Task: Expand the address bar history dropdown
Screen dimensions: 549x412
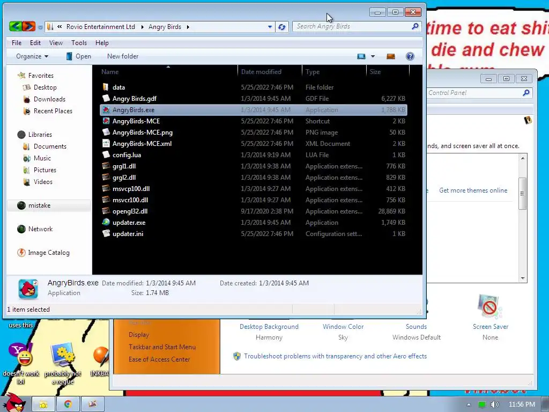Action: tap(270, 27)
